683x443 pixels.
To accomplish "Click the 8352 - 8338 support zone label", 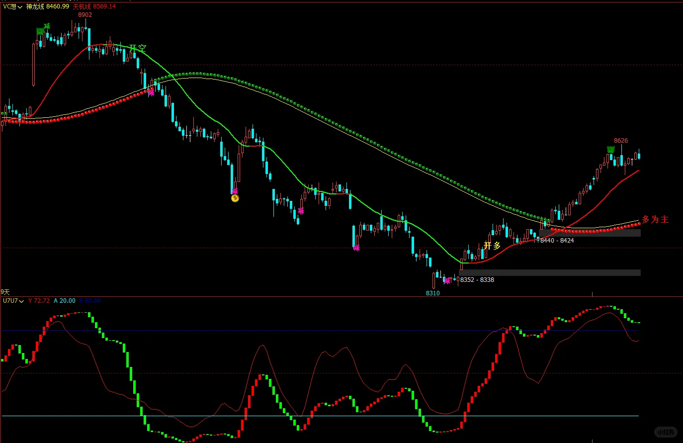I will (477, 280).
